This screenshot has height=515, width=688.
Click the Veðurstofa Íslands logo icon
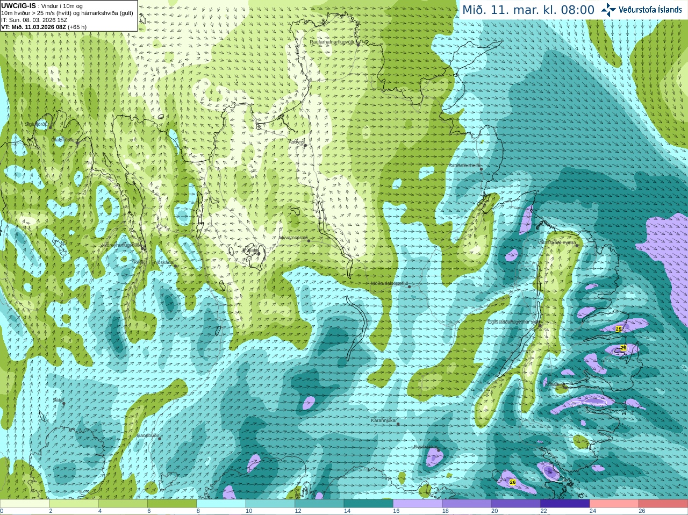coord(608,10)
